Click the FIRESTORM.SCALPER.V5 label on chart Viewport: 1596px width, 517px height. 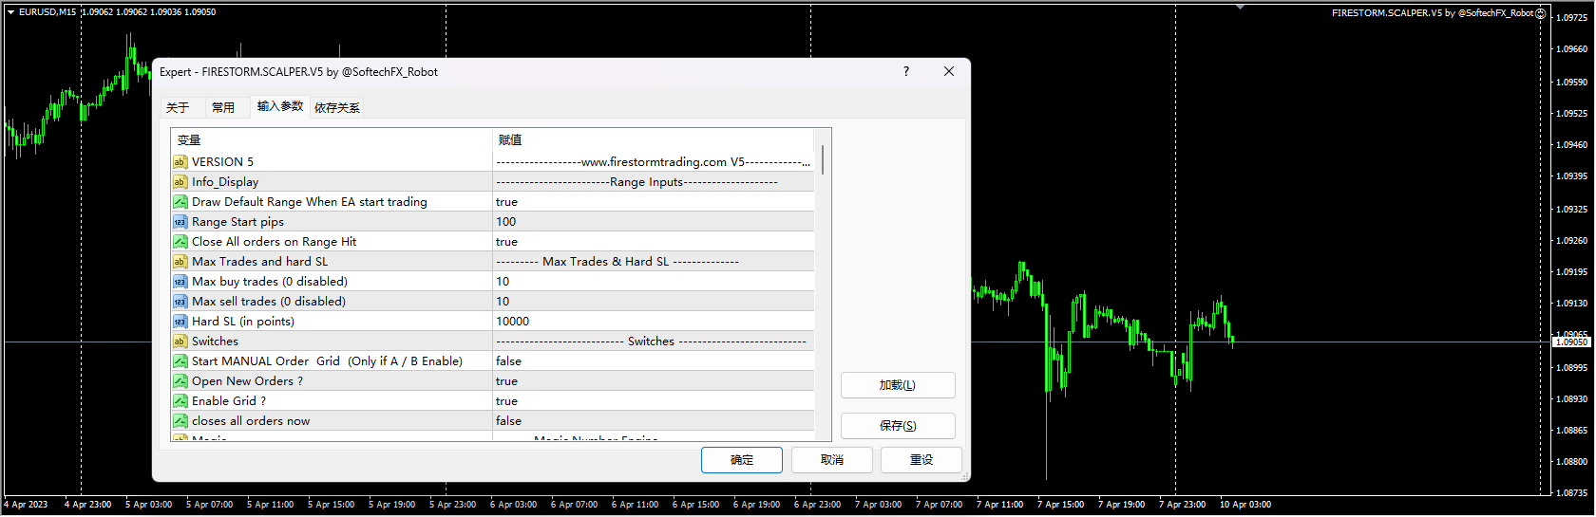1433,13
